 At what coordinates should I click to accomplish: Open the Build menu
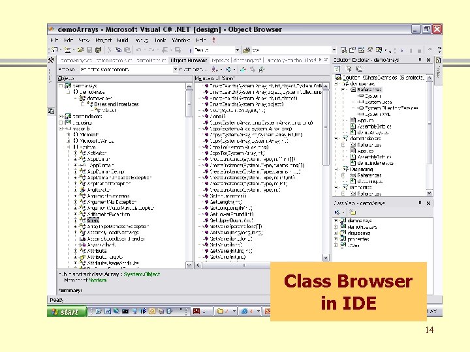tap(123, 40)
